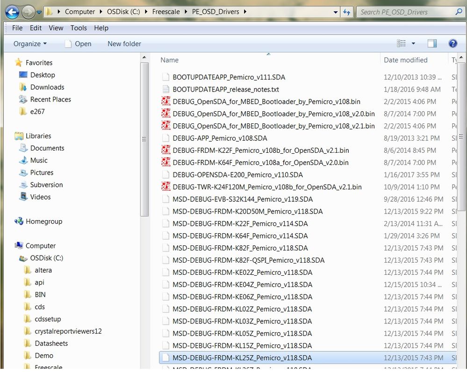Select the api folder in tree
The width and height of the screenshot is (467, 372).
click(x=39, y=282)
